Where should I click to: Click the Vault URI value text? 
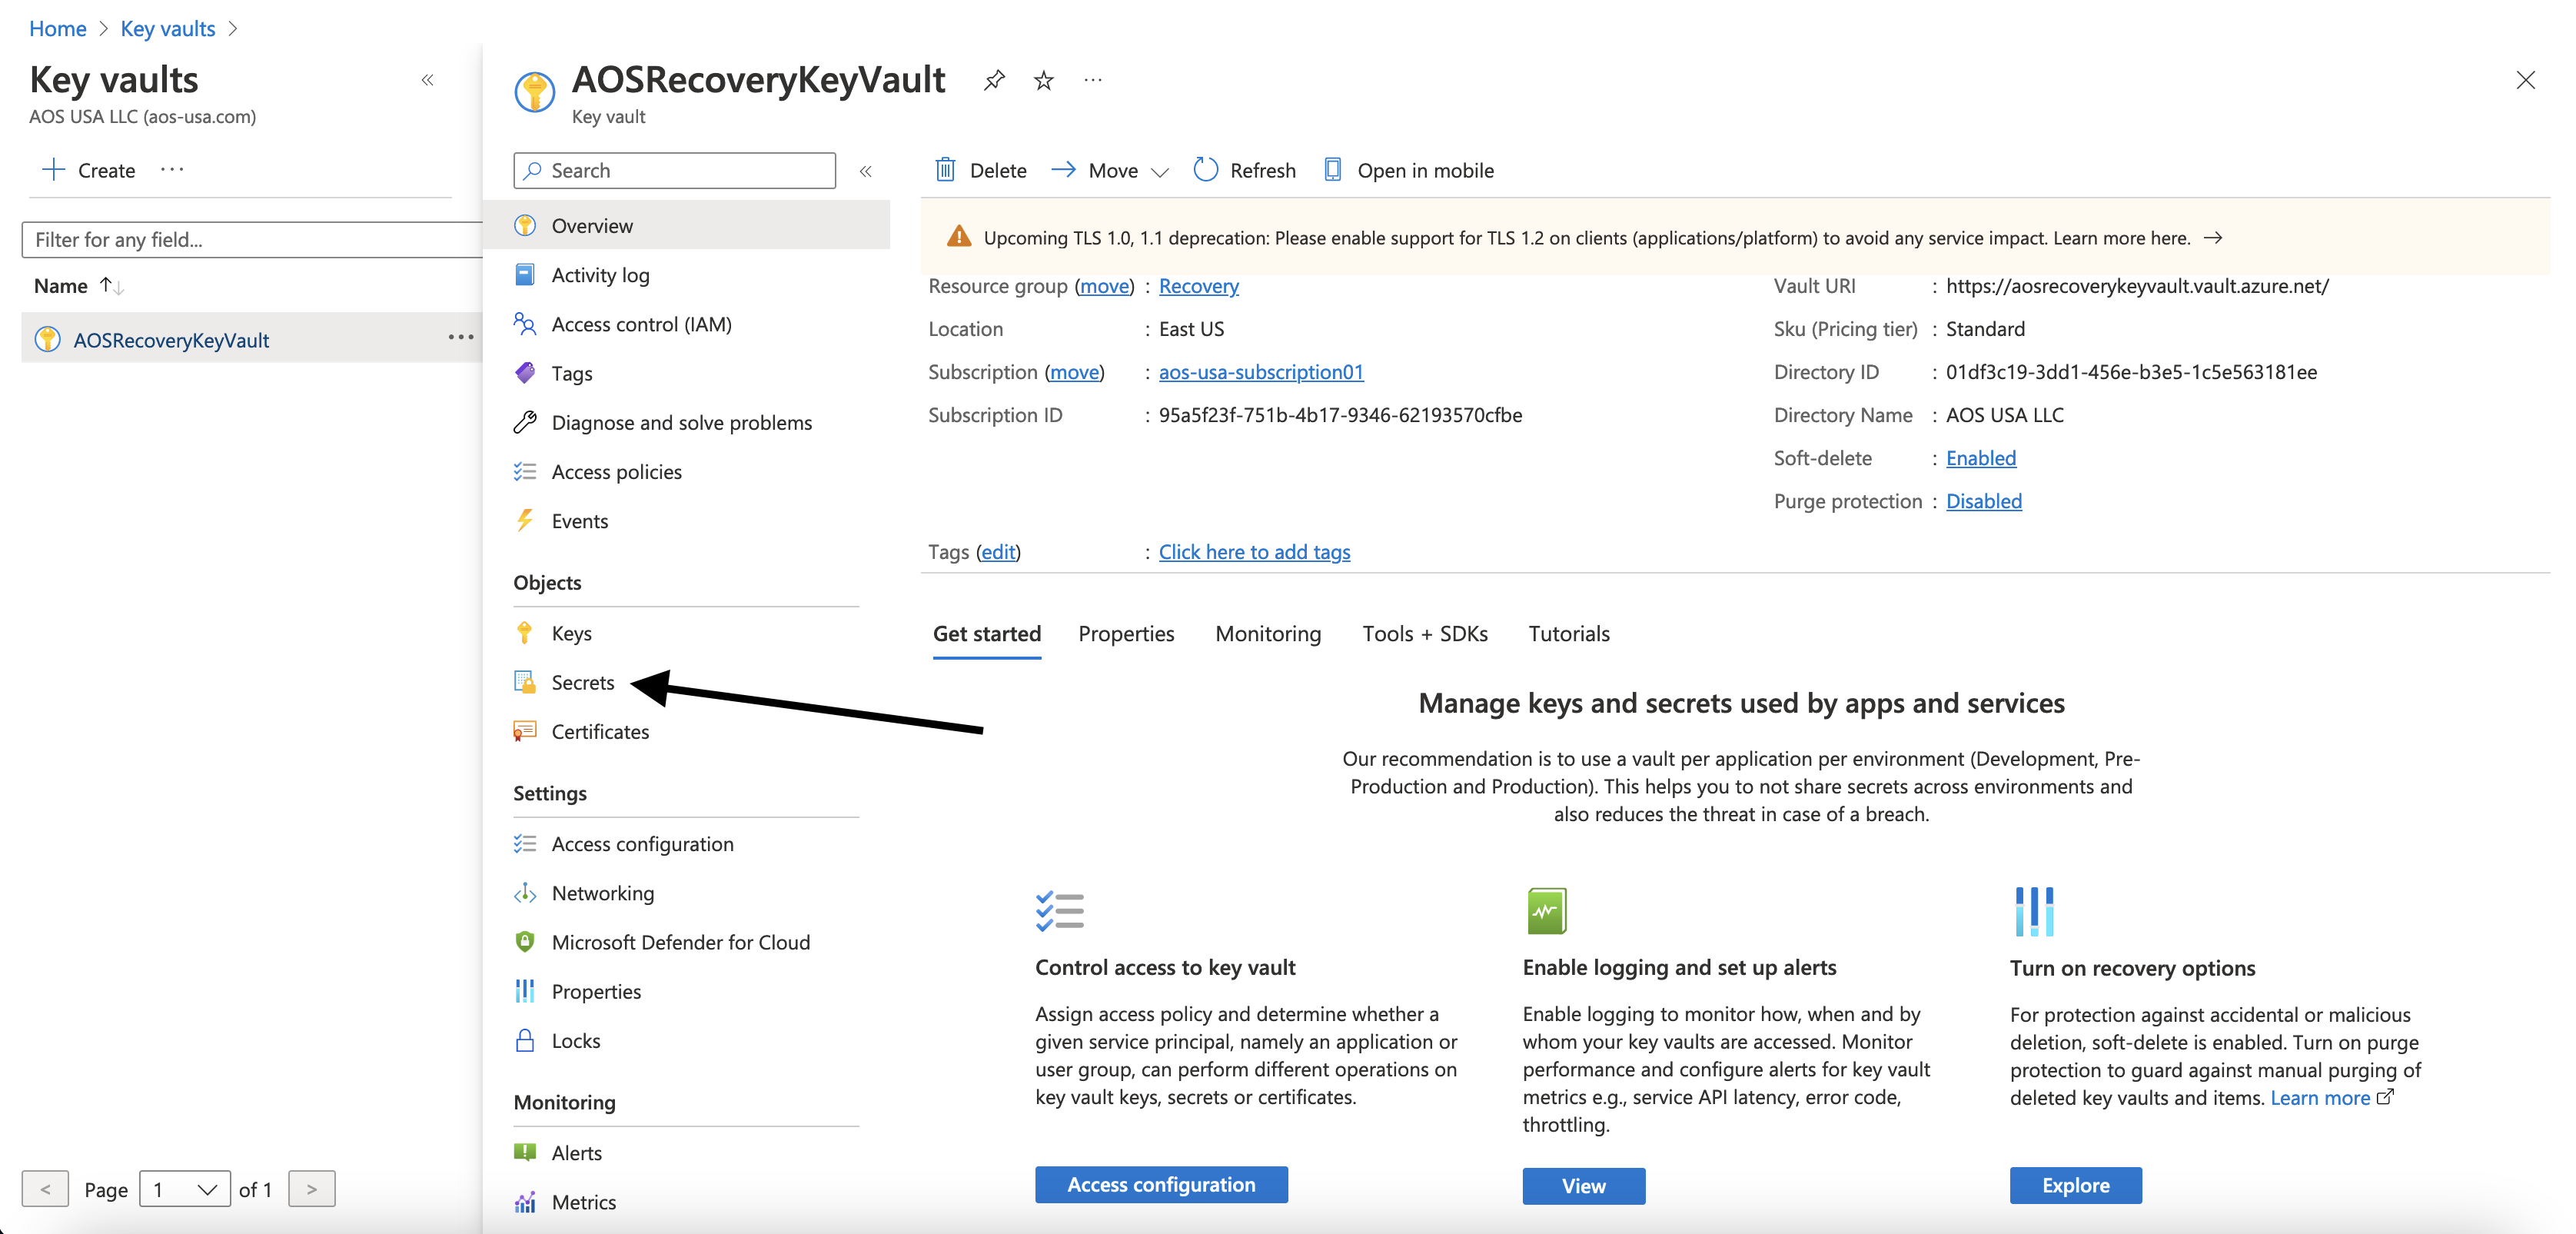2137,286
